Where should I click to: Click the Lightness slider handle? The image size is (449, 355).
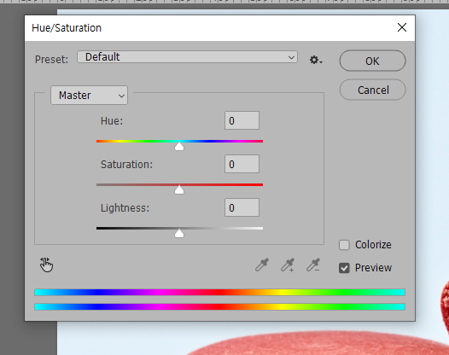point(179,233)
